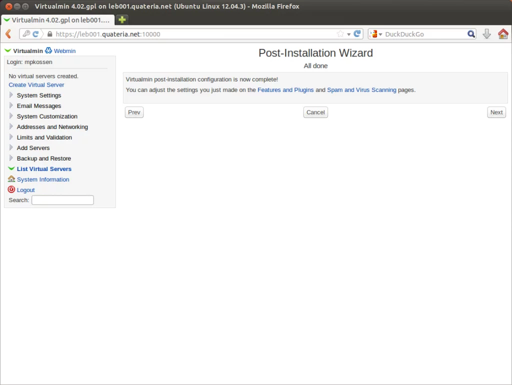This screenshot has width=512, height=385.
Task: Open the Downloads arrow button
Action: (x=486, y=34)
